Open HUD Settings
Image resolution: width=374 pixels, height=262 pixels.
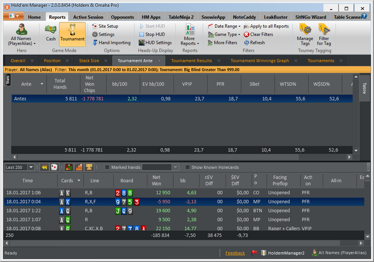[x=155, y=43]
